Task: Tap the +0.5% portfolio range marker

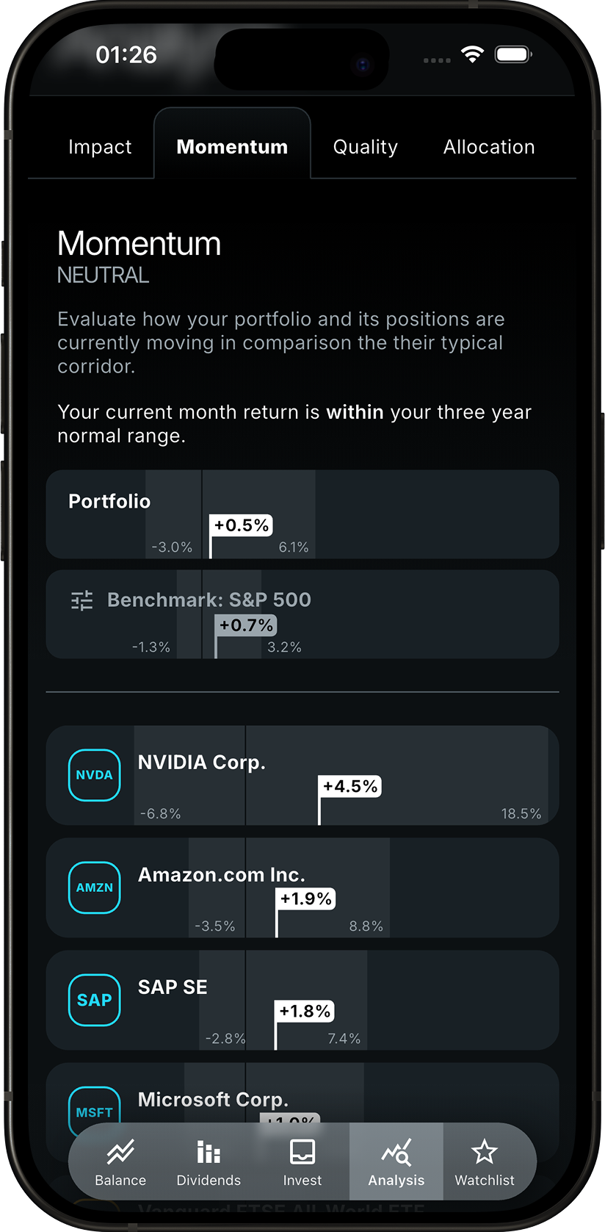Action: pos(240,525)
